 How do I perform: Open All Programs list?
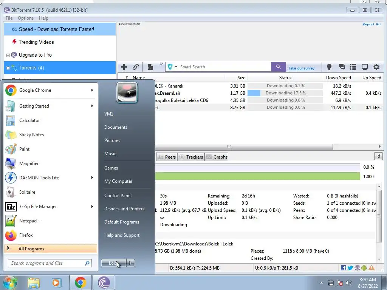51,248
